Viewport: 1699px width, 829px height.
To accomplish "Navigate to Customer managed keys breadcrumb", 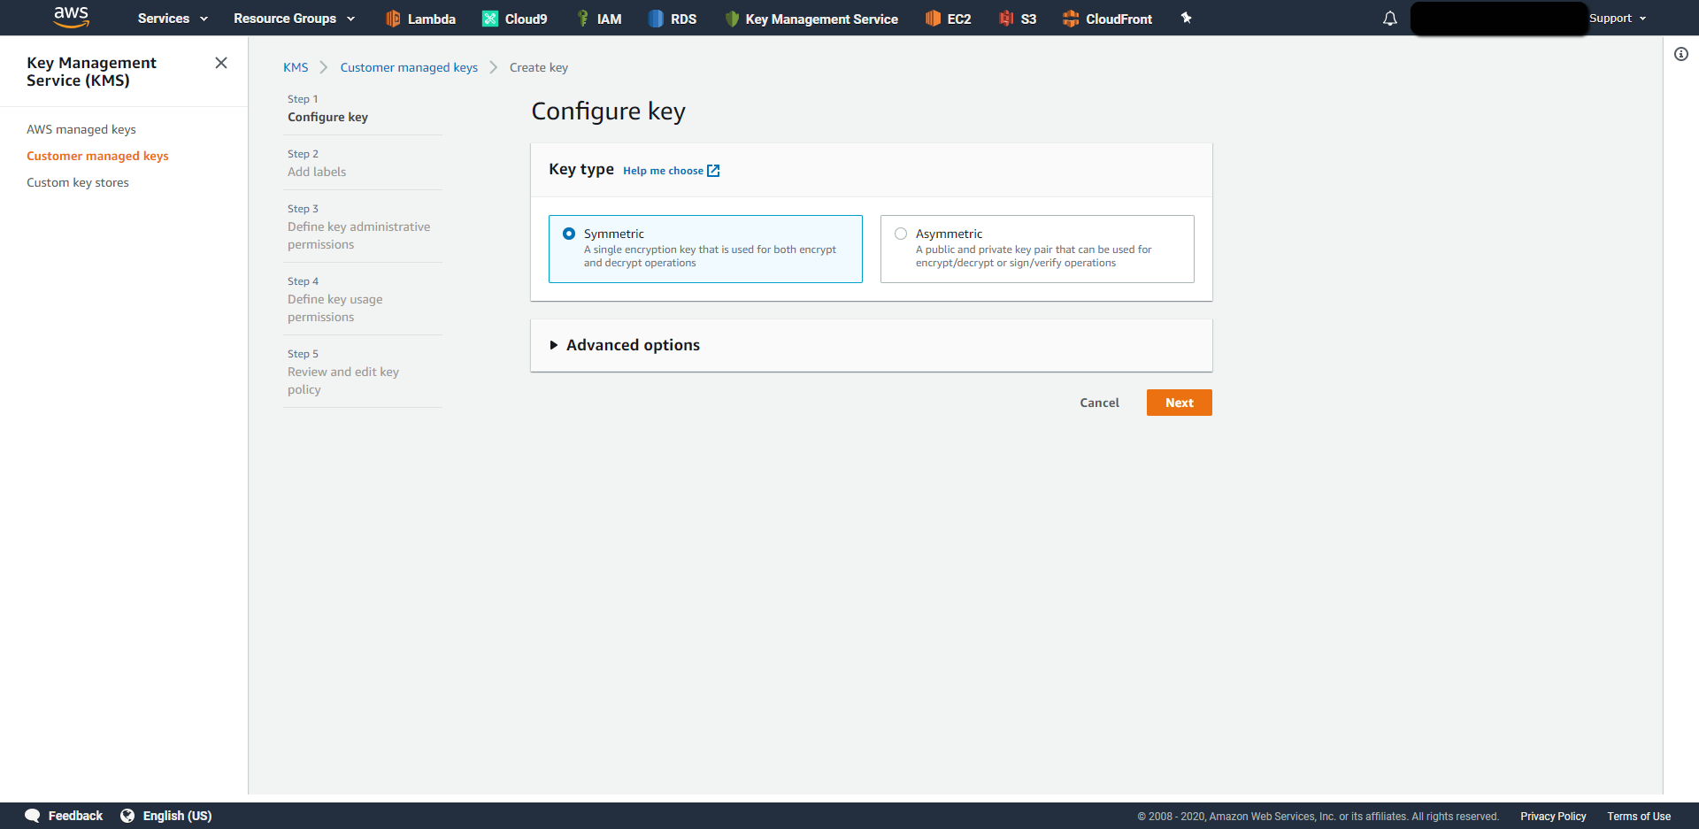I will point(409,67).
